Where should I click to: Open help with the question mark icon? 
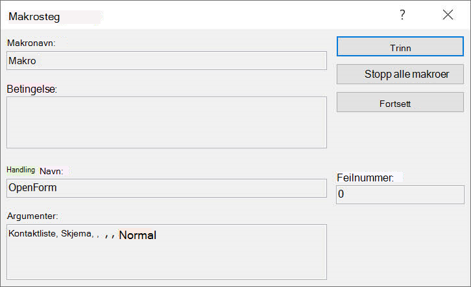tap(402, 14)
